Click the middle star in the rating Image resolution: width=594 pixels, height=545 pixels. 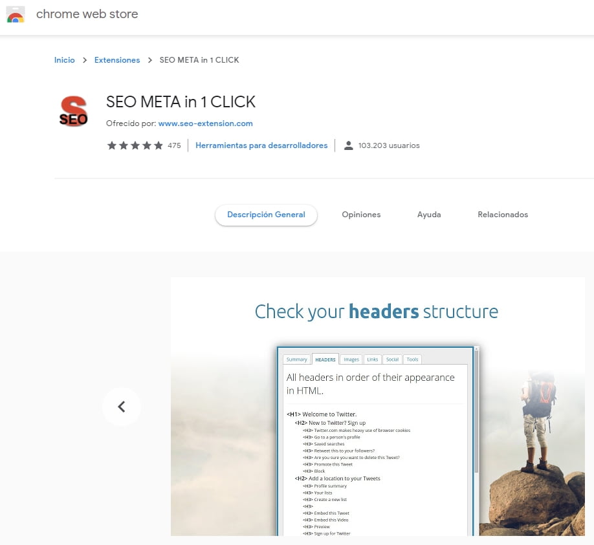pyautogui.click(x=135, y=145)
